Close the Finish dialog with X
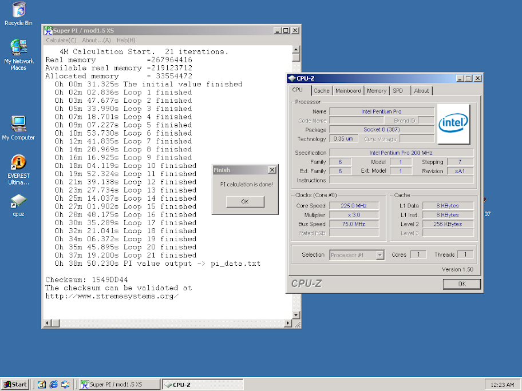Image resolution: width=522 pixels, height=391 pixels. tap(272, 170)
